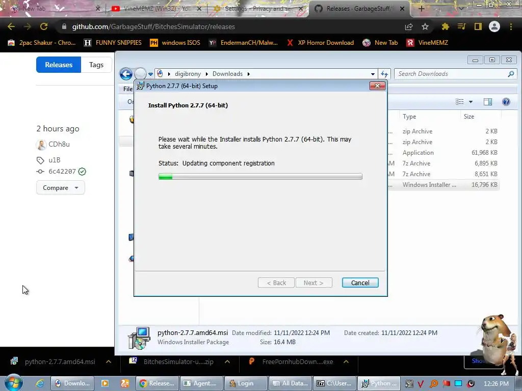Screen dimensions: 522x391
Task: Click Explorer back arrow button
Action: [x=126, y=74]
